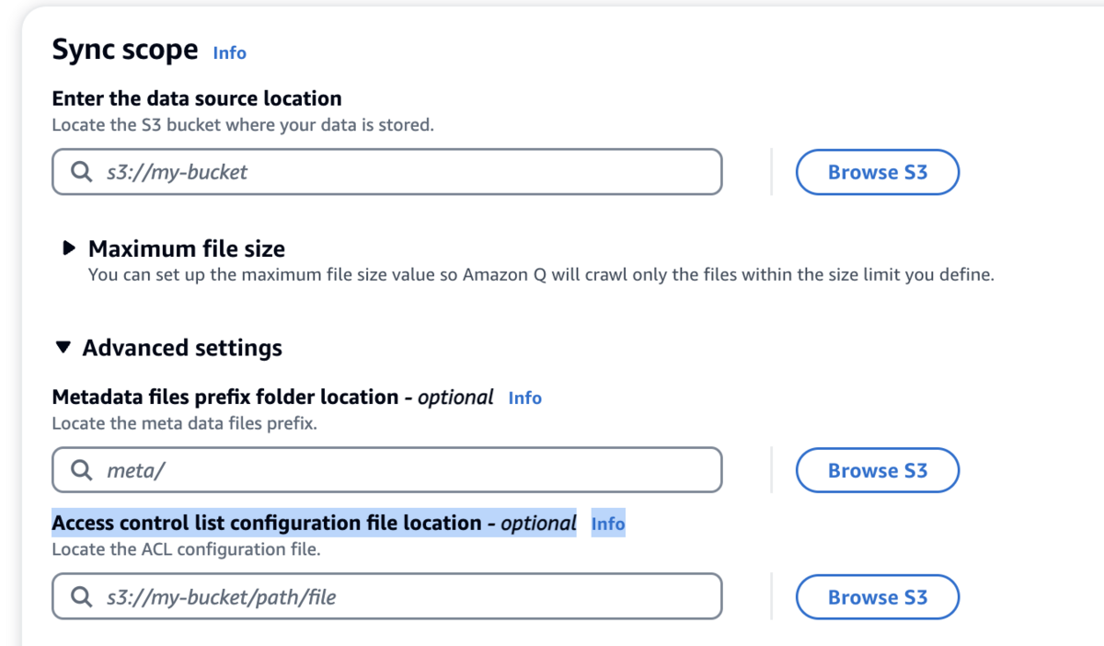Focus the s3://my-bucket data source input

pyautogui.click(x=405, y=172)
